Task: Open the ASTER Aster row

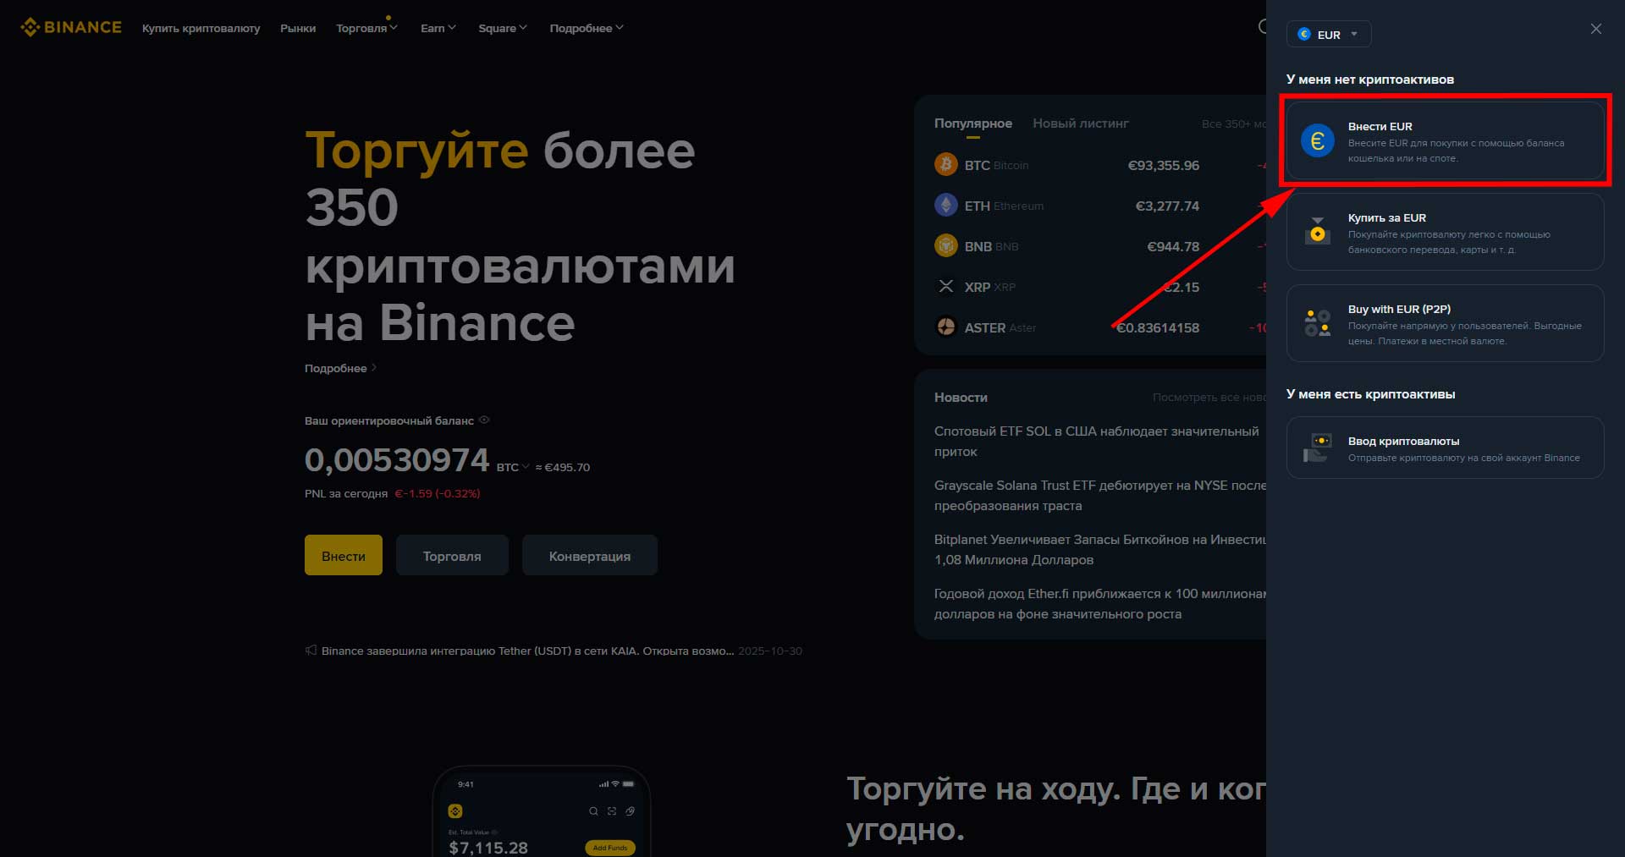Action: coord(1100,327)
